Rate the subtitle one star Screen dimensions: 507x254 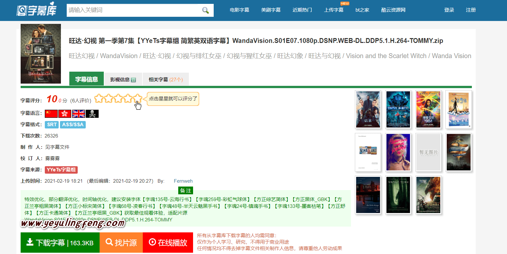pyautogui.click(x=99, y=98)
